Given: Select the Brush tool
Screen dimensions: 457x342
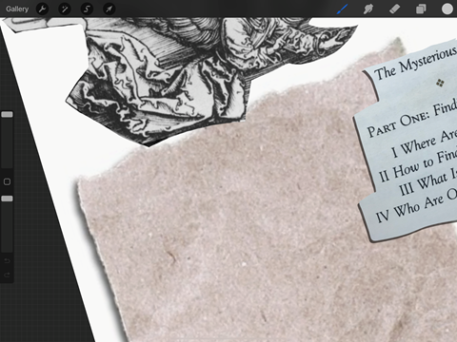Looking at the screenshot, I should (342, 9).
